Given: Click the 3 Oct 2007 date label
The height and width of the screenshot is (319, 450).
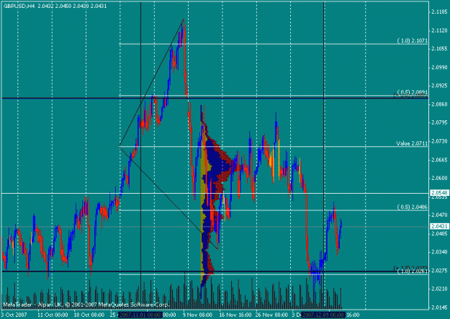Looking at the screenshot, I should coord(14,315).
